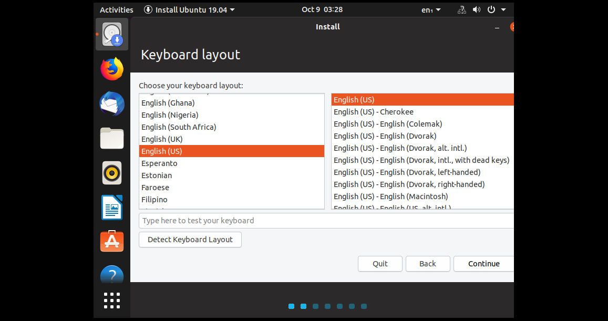
Task: Open the system status menu chevron
Action: (503, 9)
